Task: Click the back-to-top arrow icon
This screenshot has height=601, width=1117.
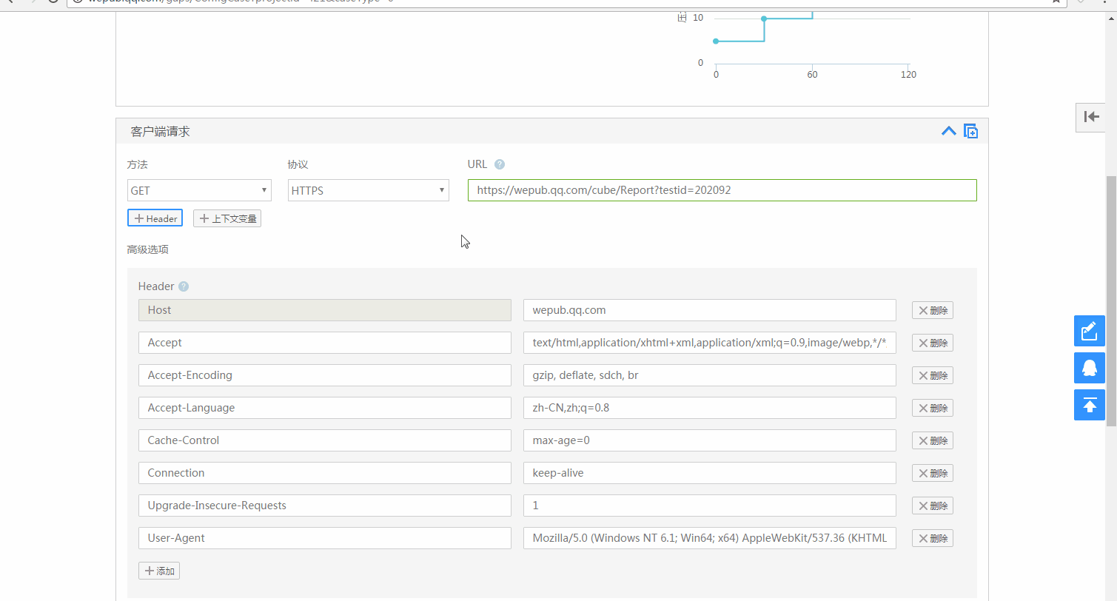Action: coord(1090,405)
